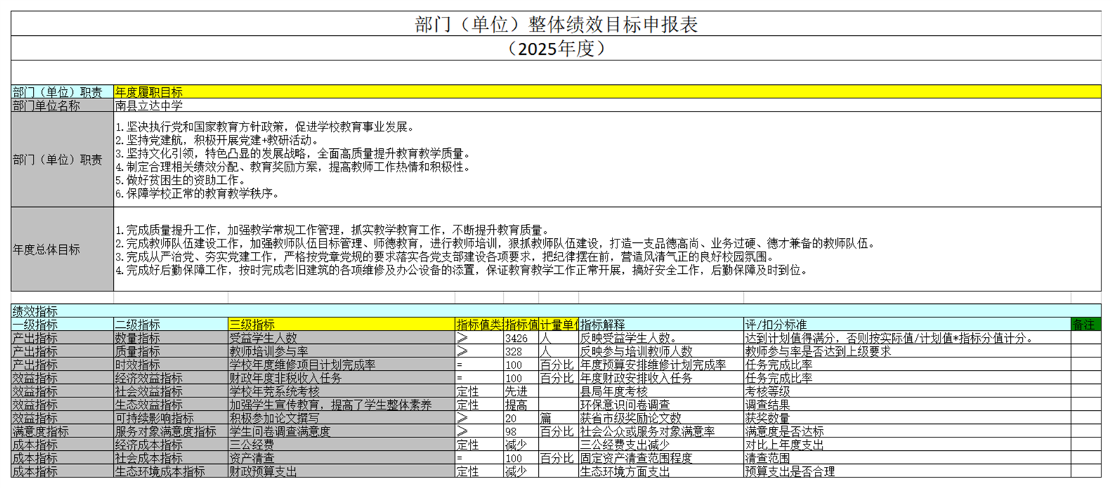Click the line starting "4.完成好后勤保障工作"

point(462,270)
